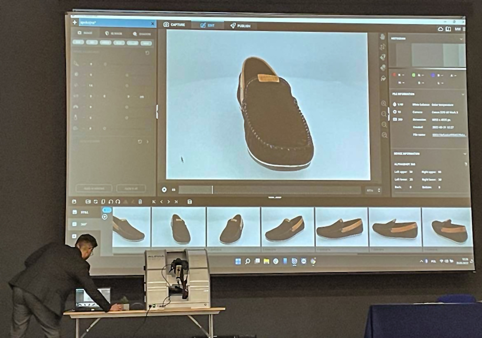Click the Apply to all button
This screenshot has width=482, height=338.
(x=131, y=189)
